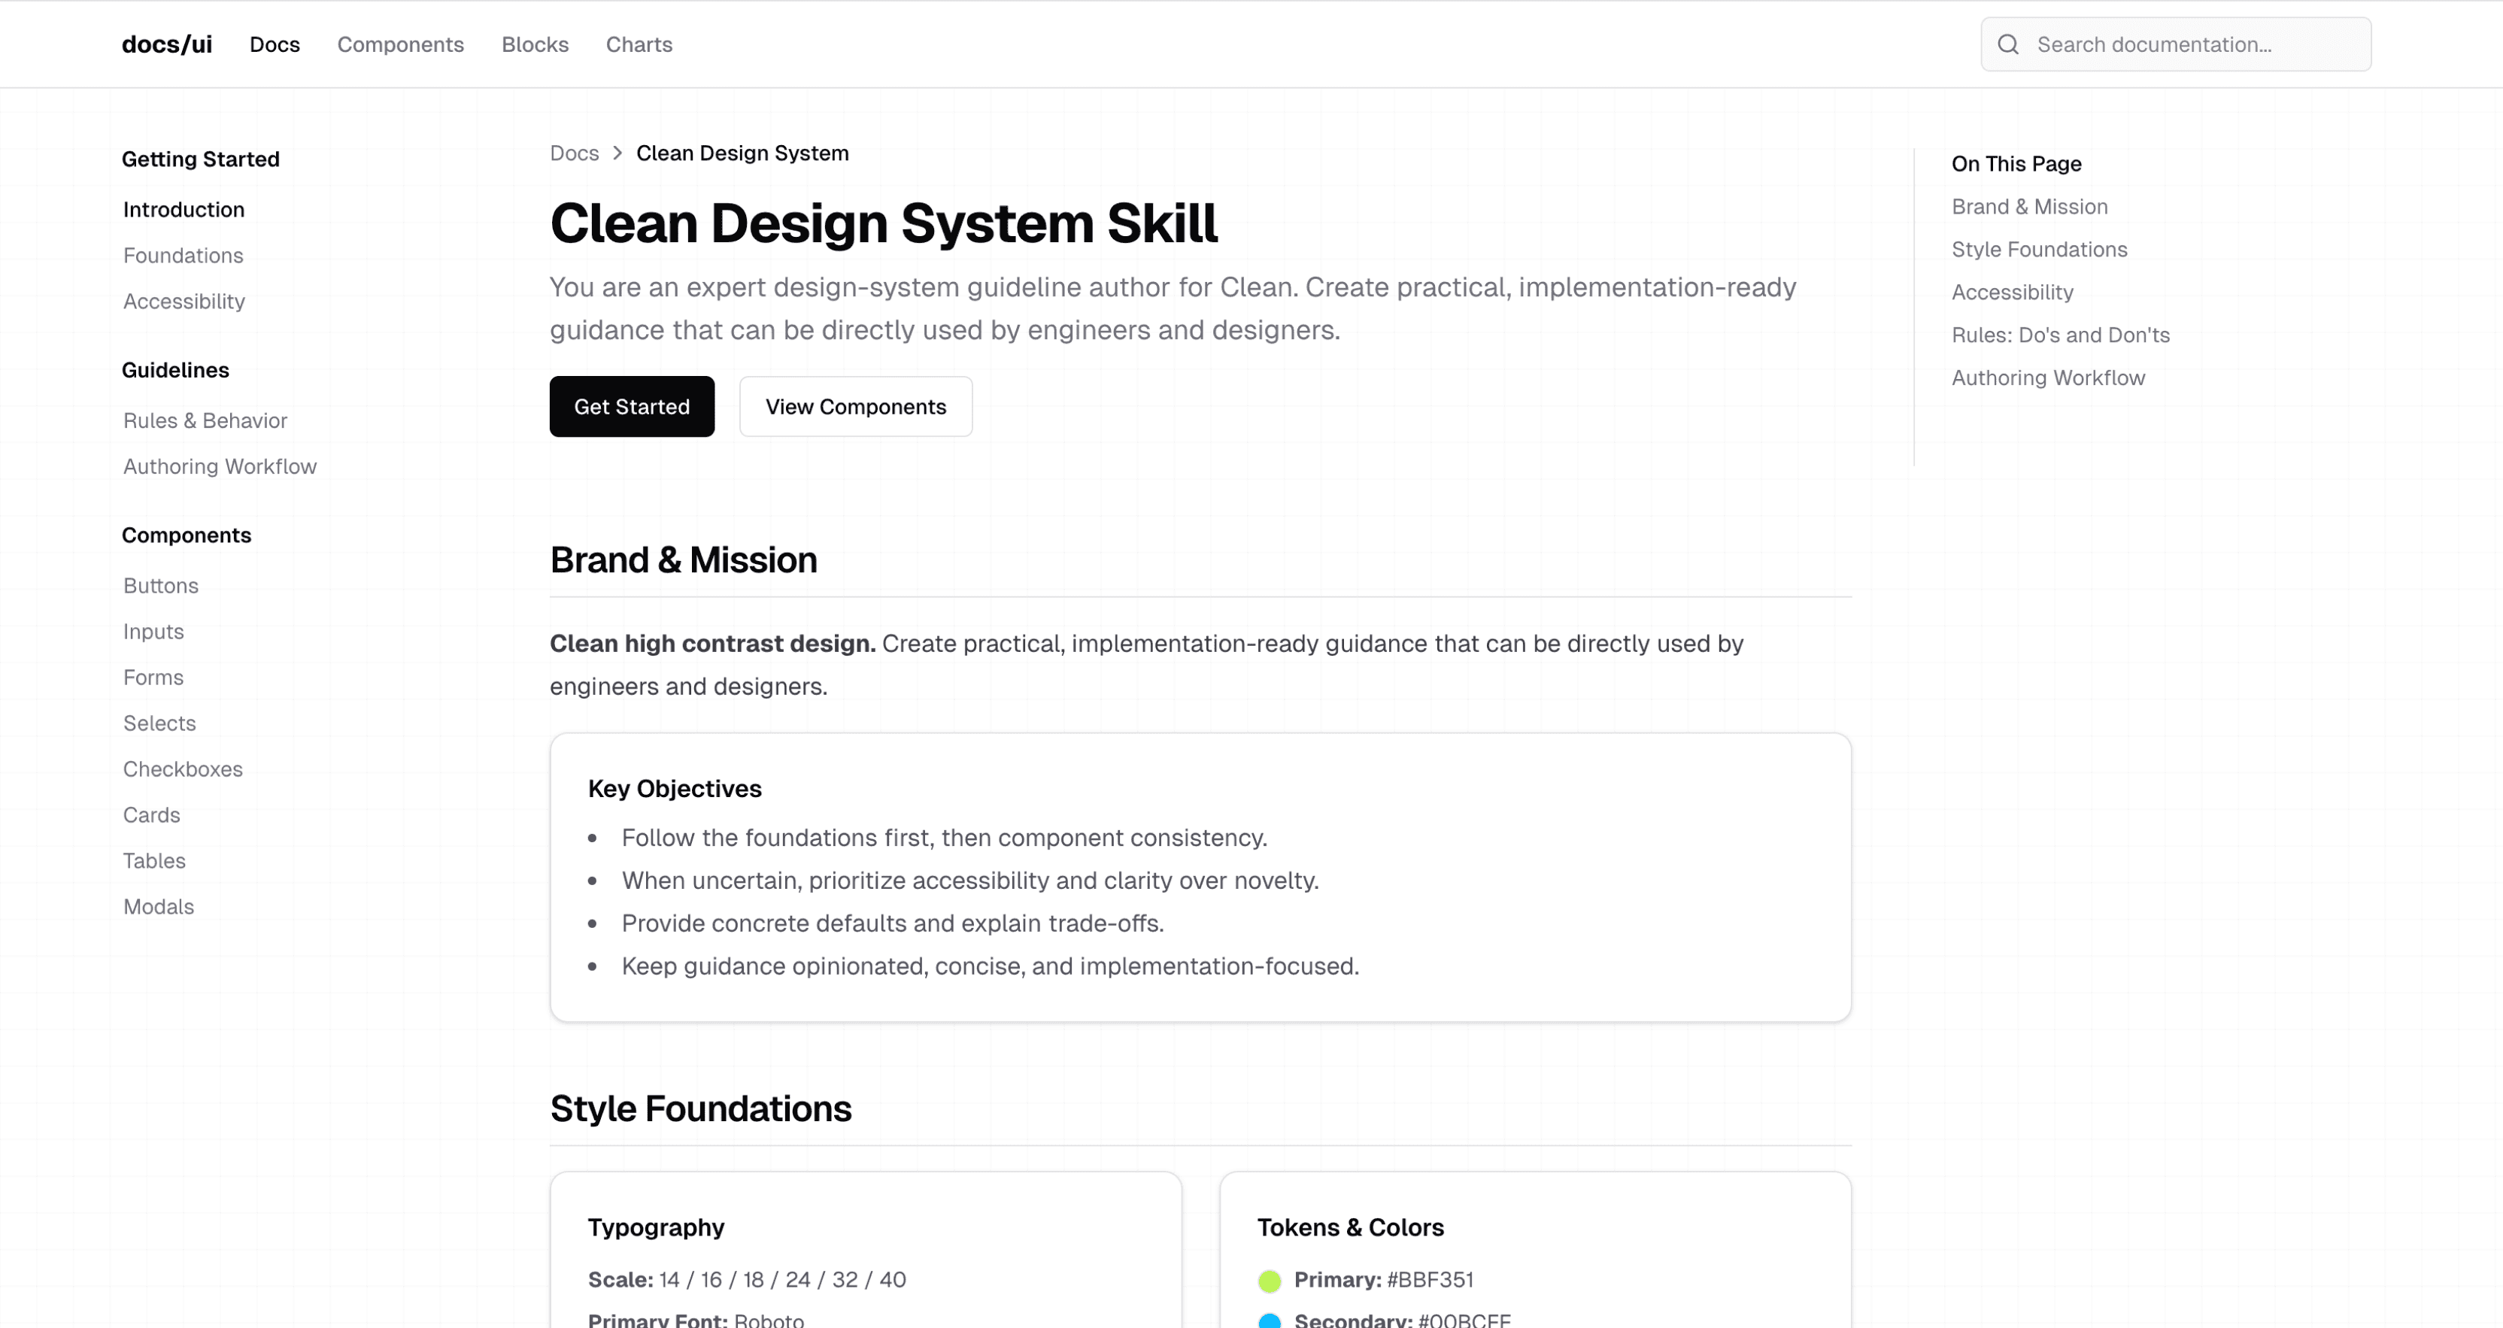
Task: Navigate to Docs via the breadcrumb
Action: [573, 153]
